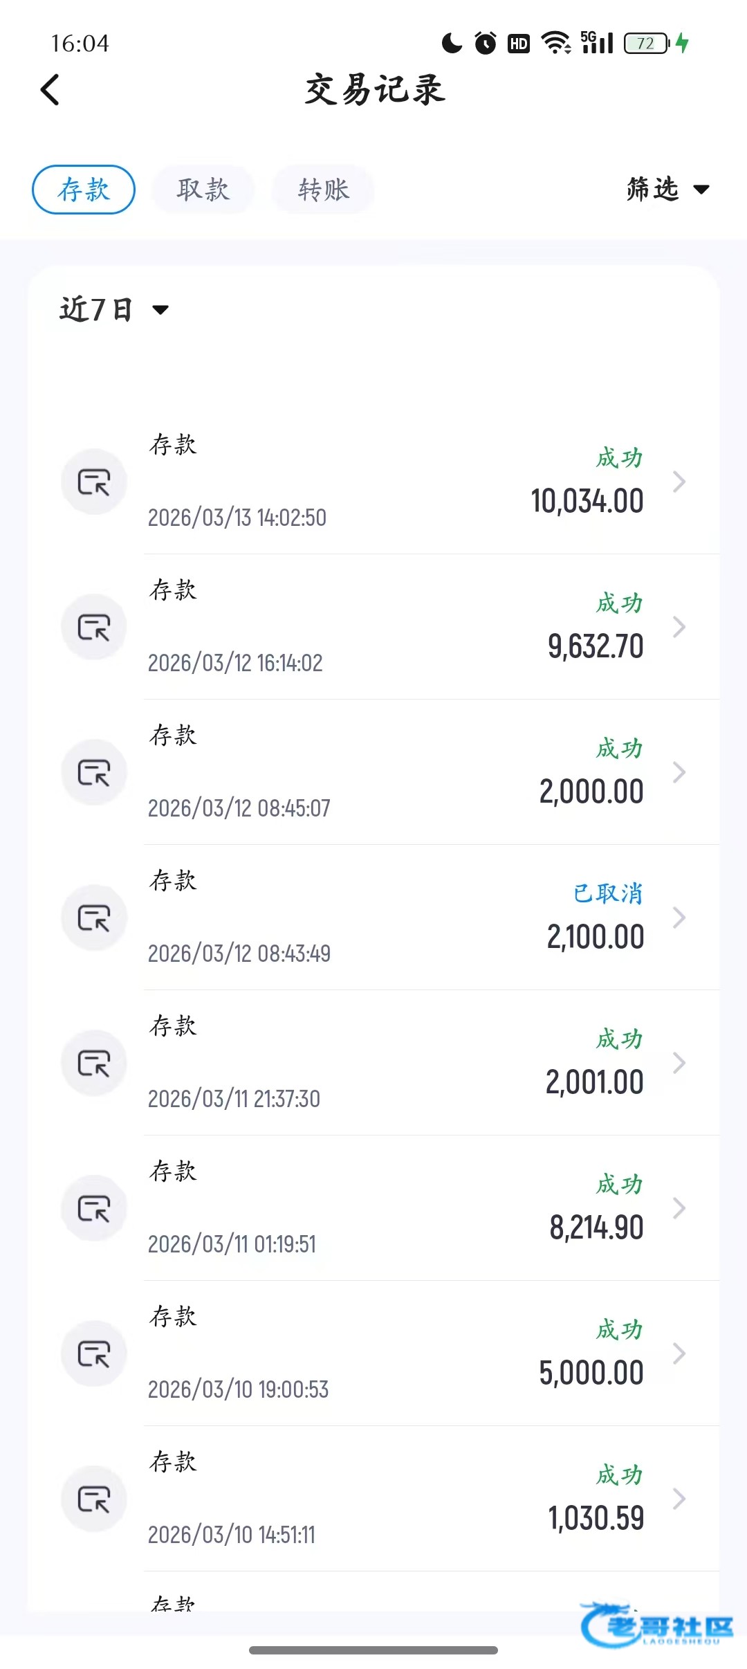Switch to the 取款 withdrawal tab
Screen dimensions: 747x1669
pos(203,190)
